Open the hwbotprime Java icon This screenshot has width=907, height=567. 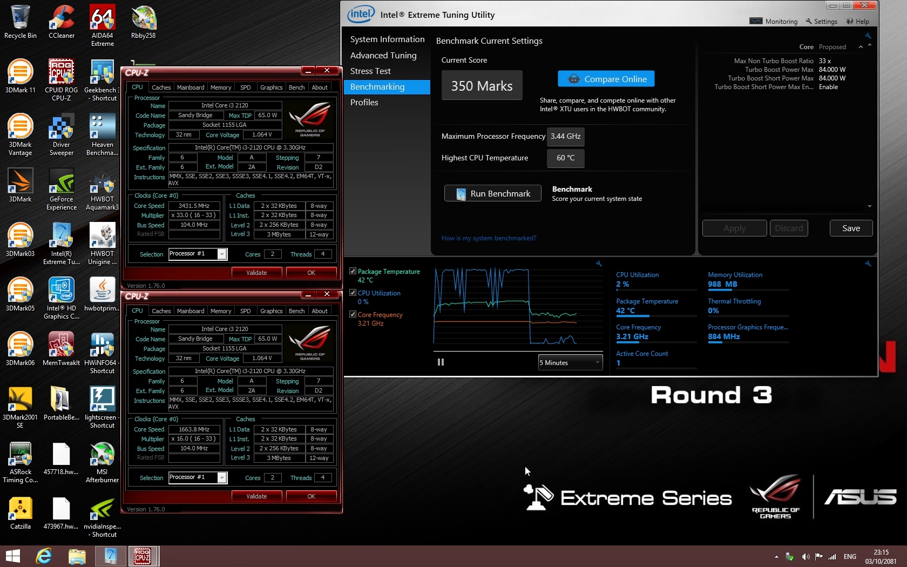(103, 294)
